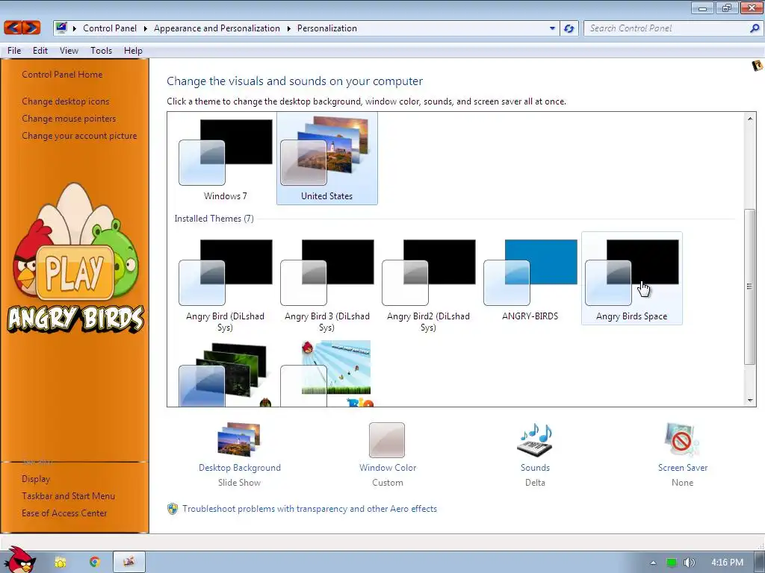Click the Sounds link
The image size is (765, 573).
535,468
